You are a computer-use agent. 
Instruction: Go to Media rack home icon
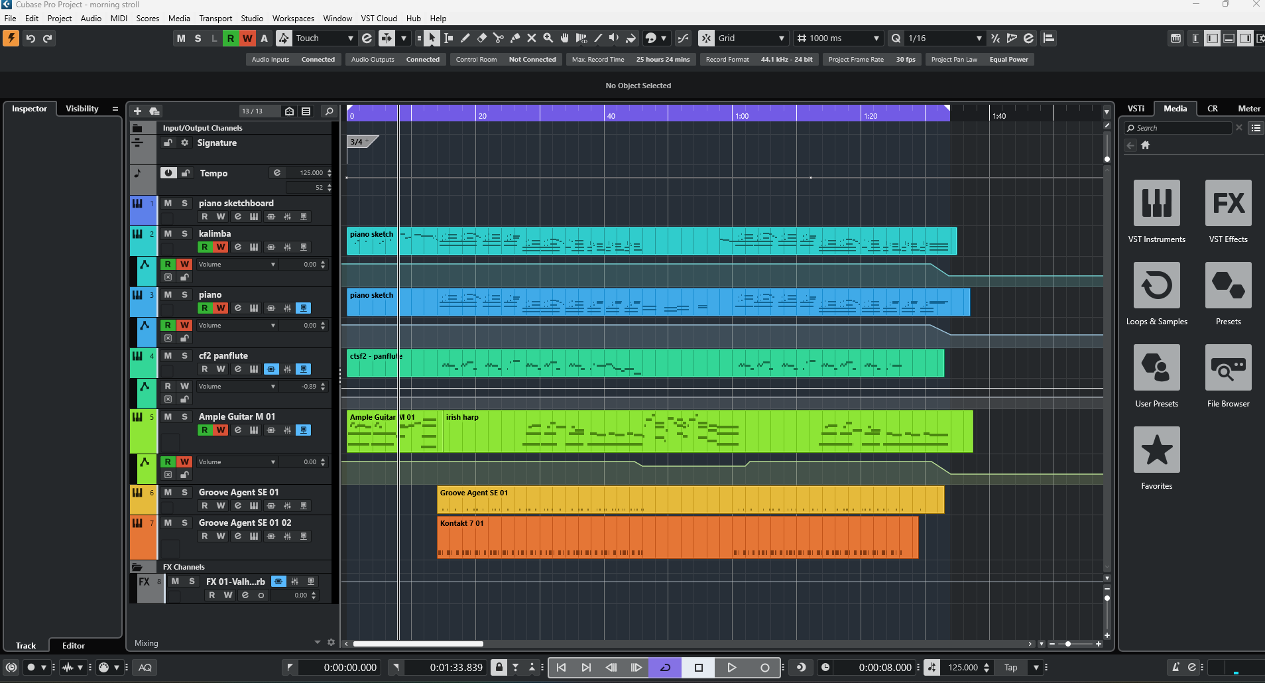[x=1145, y=145]
